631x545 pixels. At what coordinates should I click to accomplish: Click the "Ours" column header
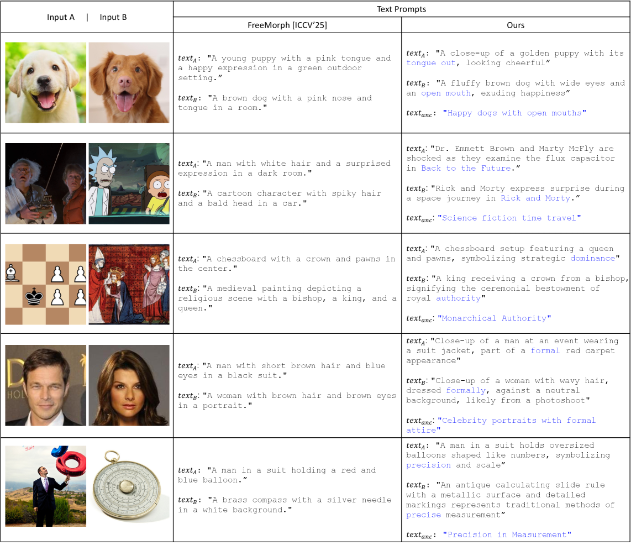tap(516, 25)
